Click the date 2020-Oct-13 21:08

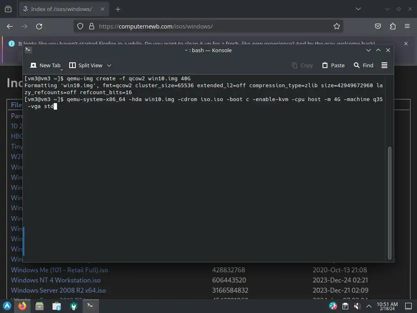click(340, 270)
